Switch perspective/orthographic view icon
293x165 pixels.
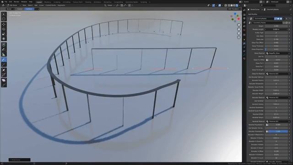pos(239,38)
